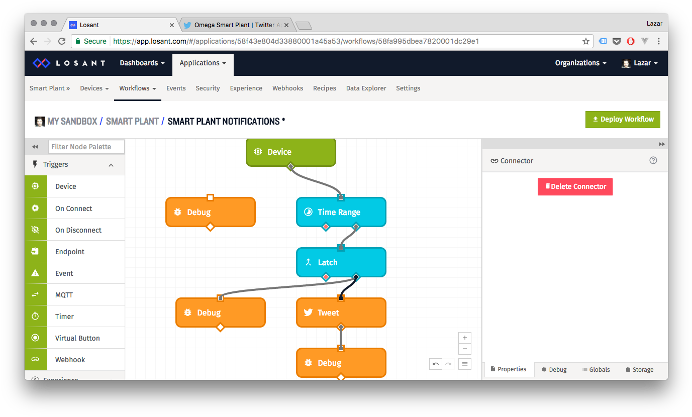The image size is (692, 417).
Task: Click the canvas zoom in plus icon
Action: tap(465, 338)
